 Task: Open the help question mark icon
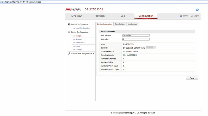coord(197,10)
